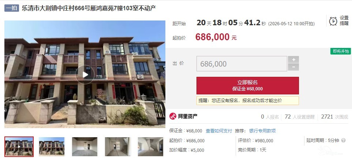The width and height of the screenshot is (352, 165).
Task: Click the 一拍 auction round tag
Action: pos(12,8)
